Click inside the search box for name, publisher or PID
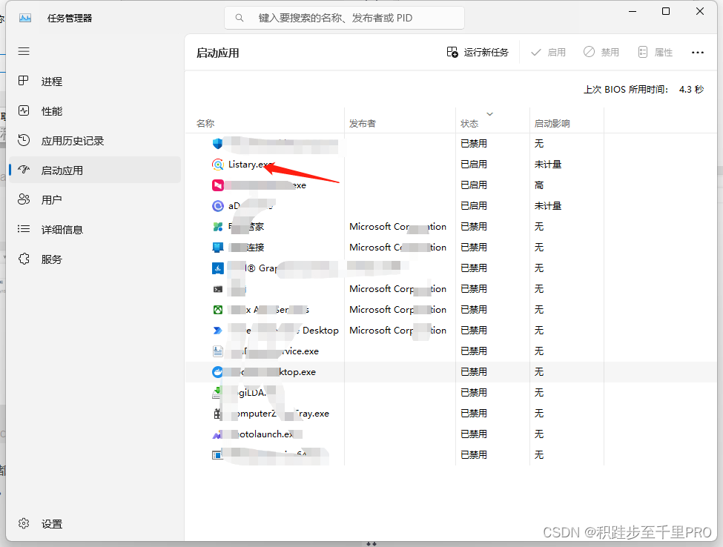The image size is (723, 547). (344, 18)
